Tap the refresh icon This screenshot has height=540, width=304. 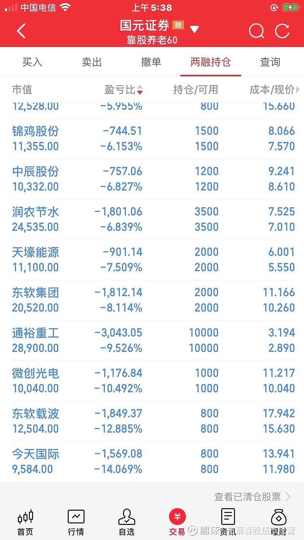(282, 31)
